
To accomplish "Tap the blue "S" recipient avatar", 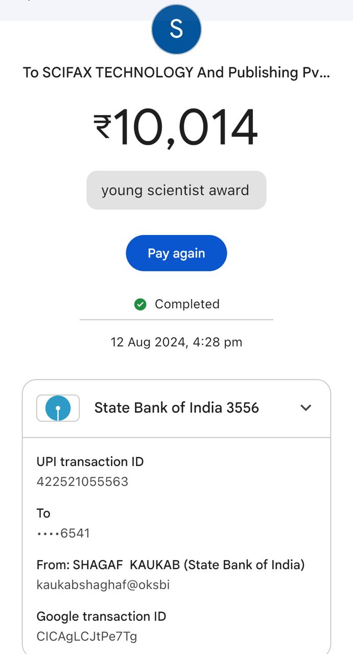I will tap(176, 30).
